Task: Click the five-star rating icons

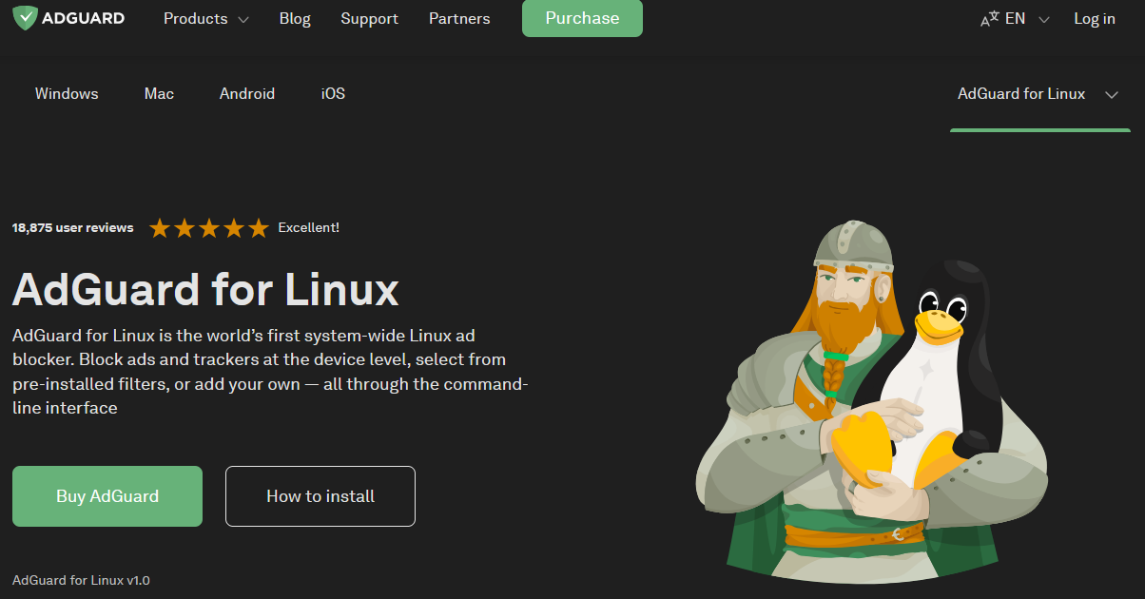Action: pyautogui.click(x=209, y=228)
